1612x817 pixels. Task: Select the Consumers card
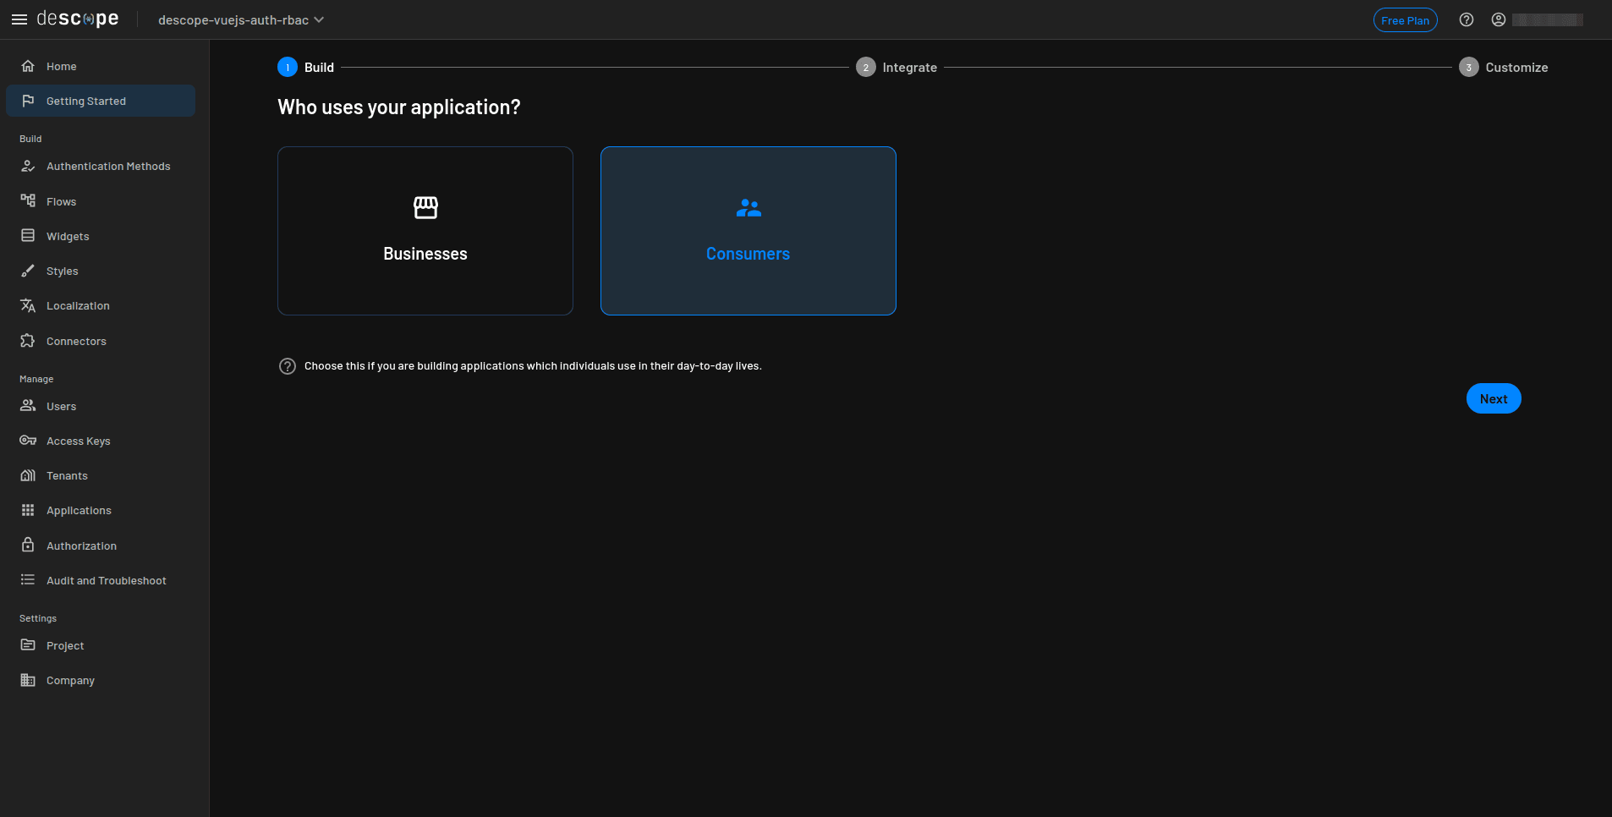(x=748, y=230)
